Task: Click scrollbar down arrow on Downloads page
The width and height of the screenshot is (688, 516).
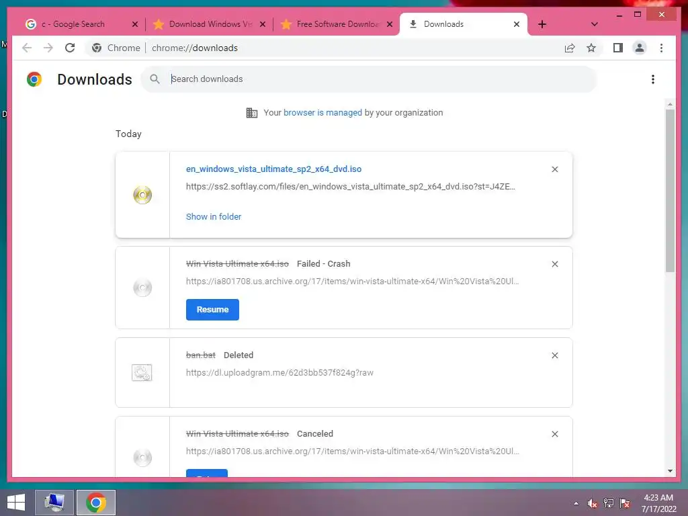Action: point(670,471)
